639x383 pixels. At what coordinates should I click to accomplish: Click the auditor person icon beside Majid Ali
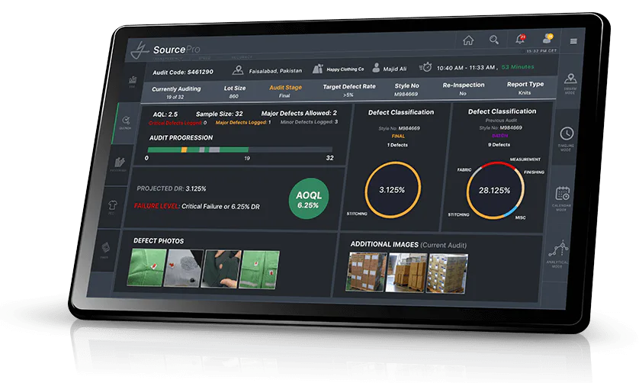[x=376, y=68]
